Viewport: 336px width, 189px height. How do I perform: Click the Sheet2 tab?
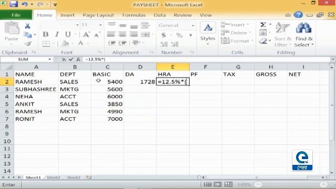pos(54,177)
